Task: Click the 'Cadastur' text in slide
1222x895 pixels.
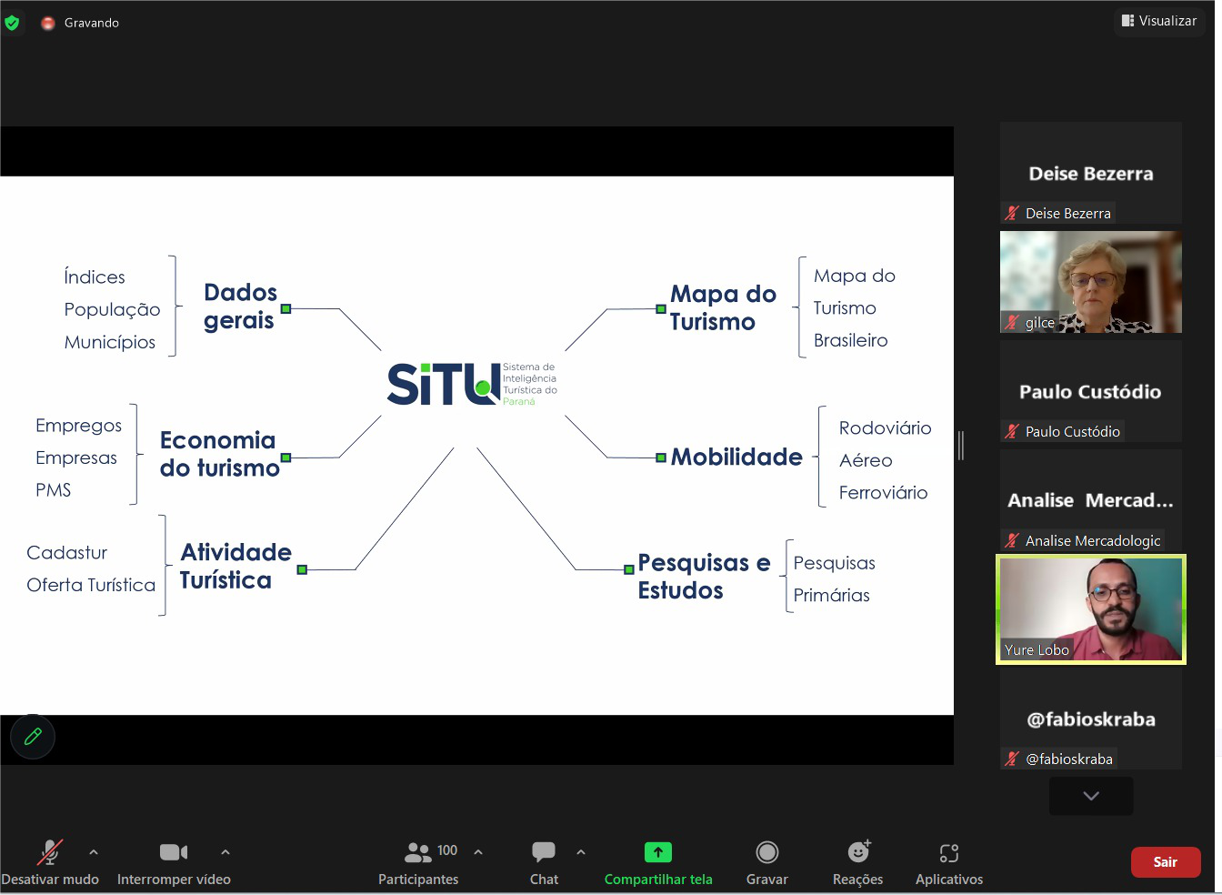Action: coord(67,552)
